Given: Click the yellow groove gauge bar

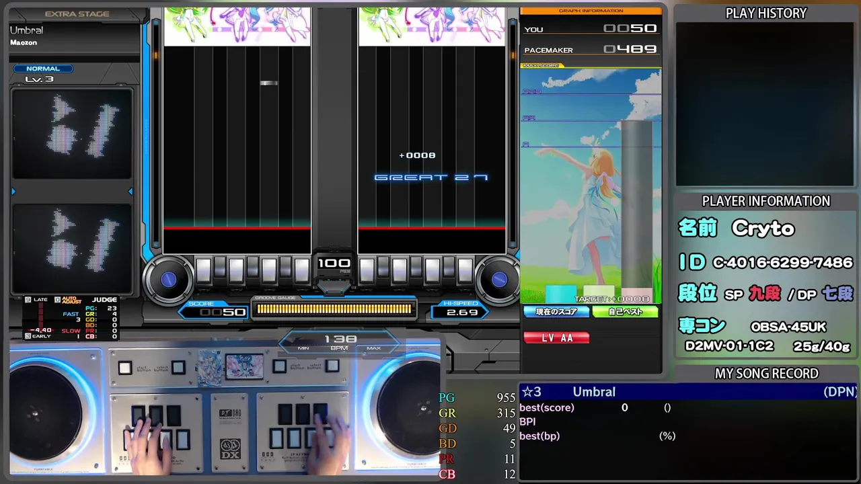Looking at the screenshot, I should click(334, 309).
